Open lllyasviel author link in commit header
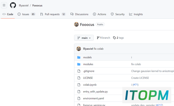174x106 pixels. click(88, 49)
